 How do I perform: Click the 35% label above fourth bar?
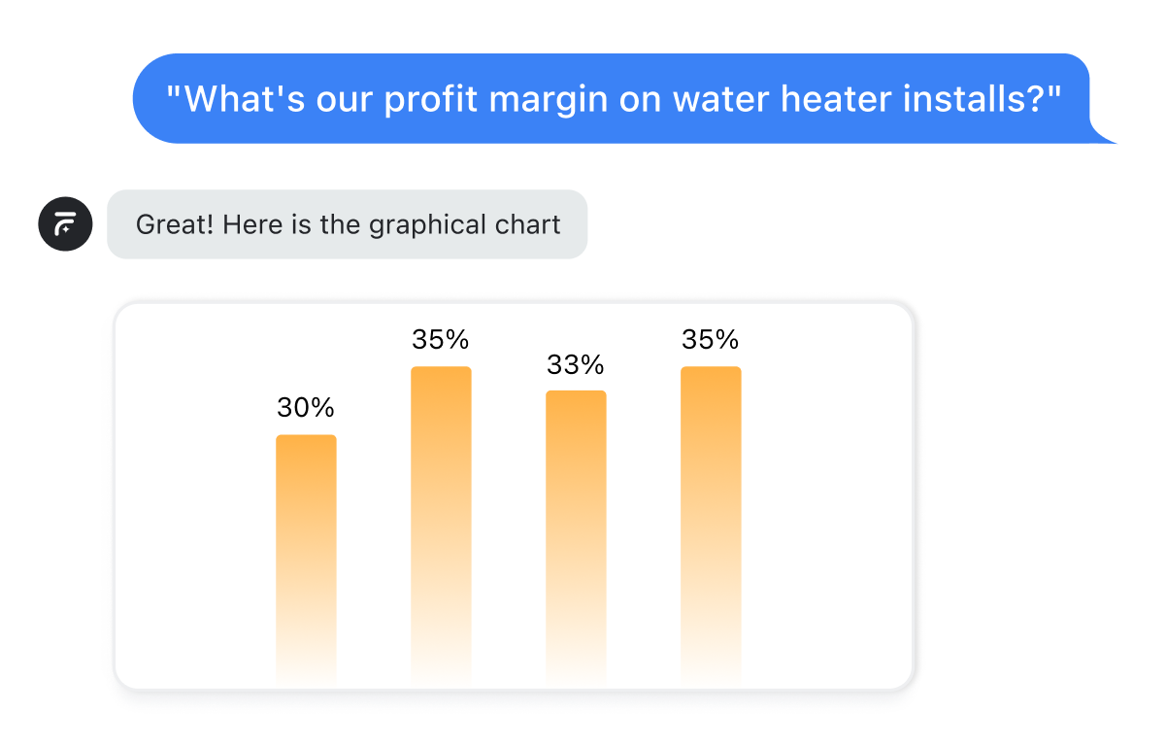(711, 340)
